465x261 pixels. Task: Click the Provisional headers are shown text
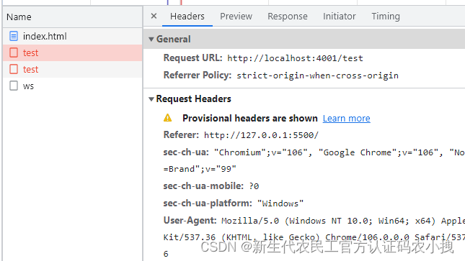click(250, 119)
